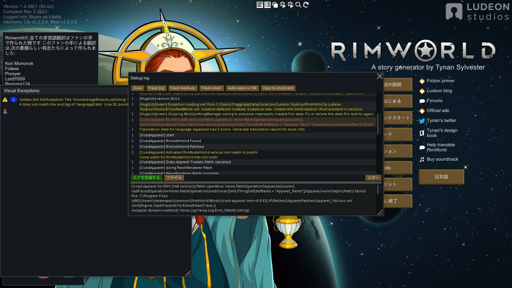This screenshot has height=288, width=512.
Task: Open the Official wiki link
Action: click(x=438, y=110)
